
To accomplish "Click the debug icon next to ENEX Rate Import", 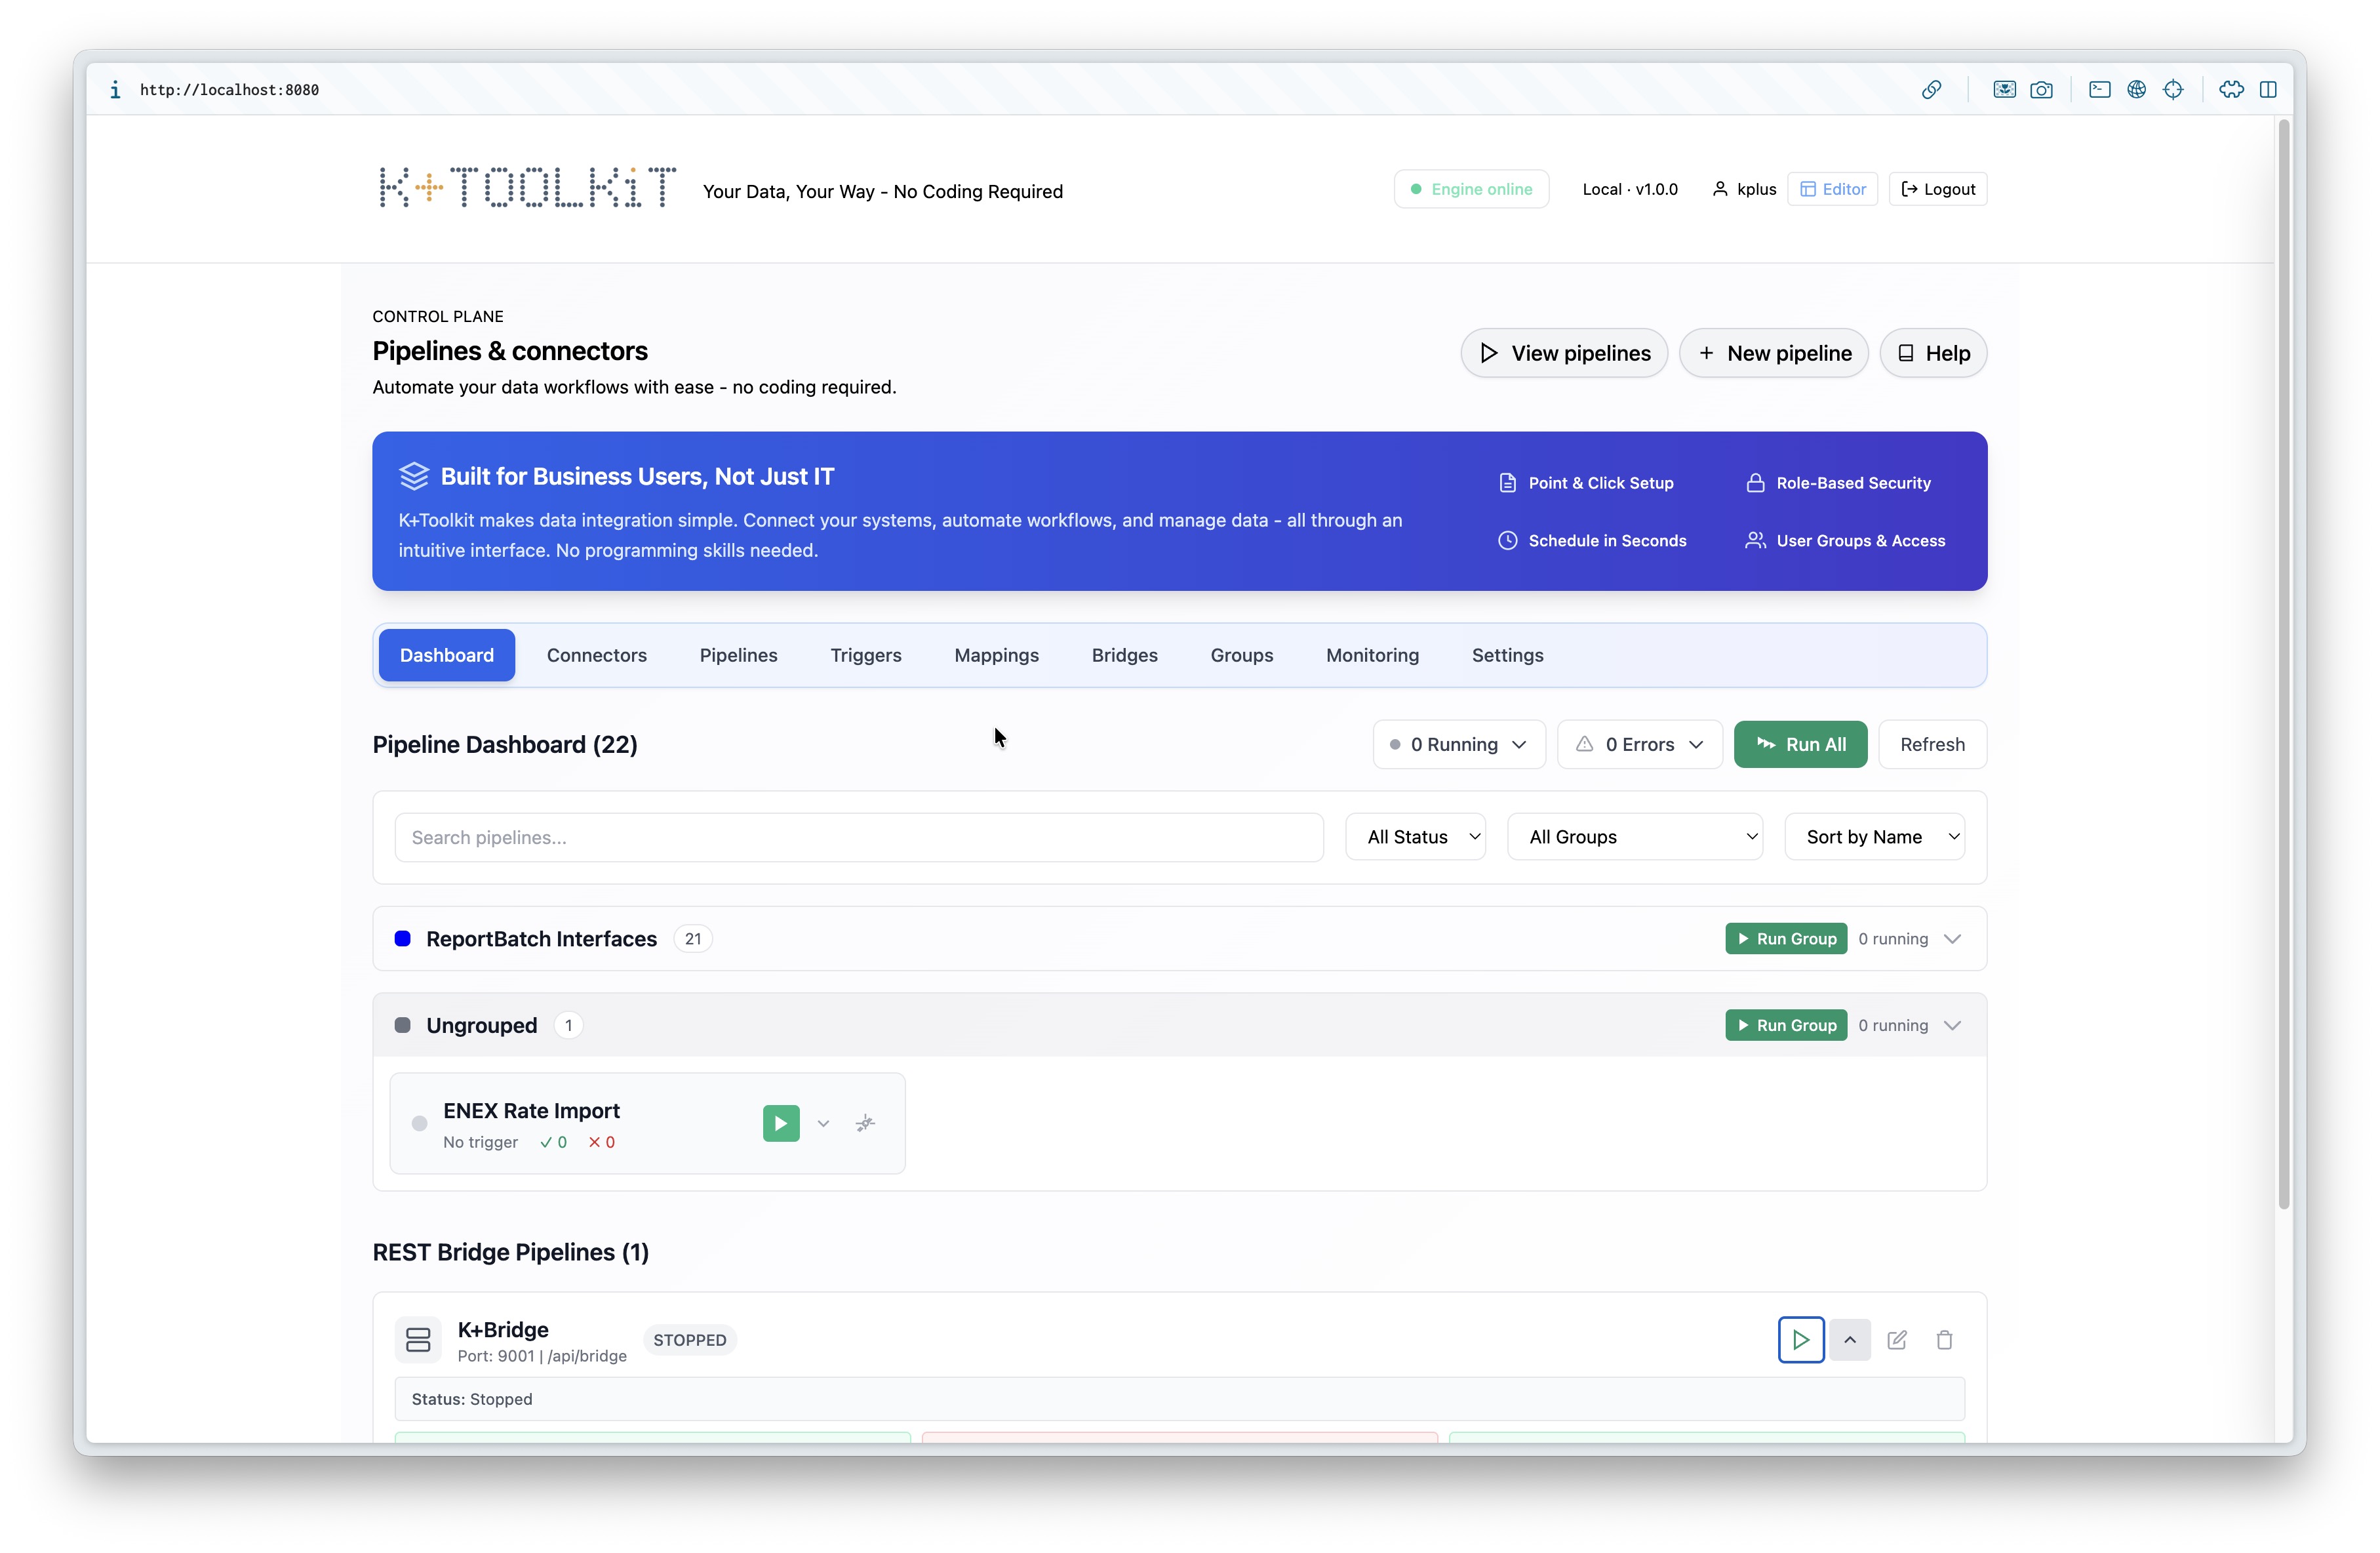I will (864, 1123).
